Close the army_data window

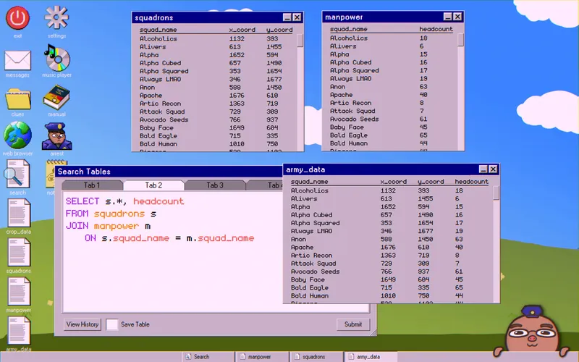pos(493,169)
